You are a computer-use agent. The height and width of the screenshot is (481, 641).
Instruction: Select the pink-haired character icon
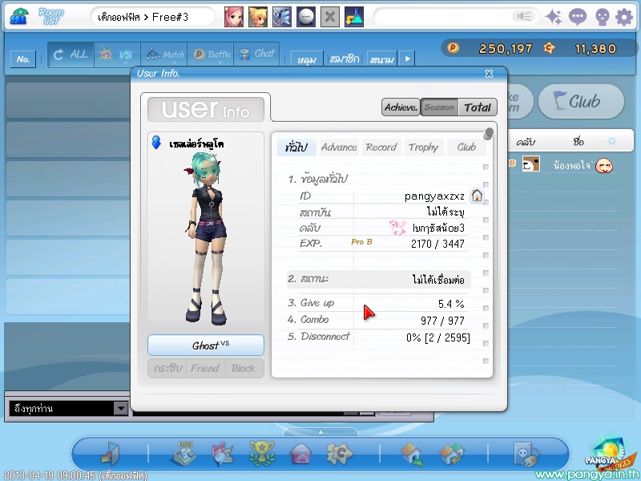234,17
